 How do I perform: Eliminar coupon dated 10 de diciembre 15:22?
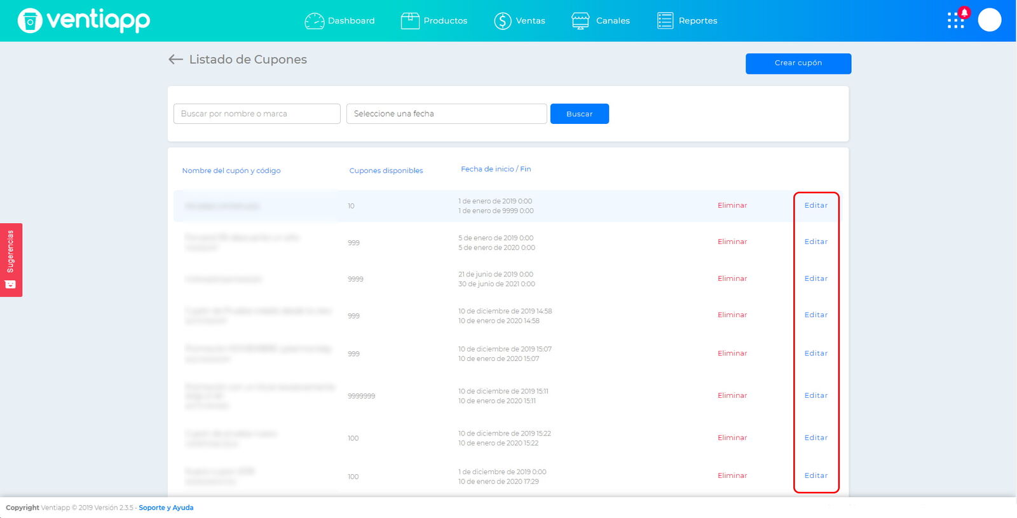[x=732, y=437]
